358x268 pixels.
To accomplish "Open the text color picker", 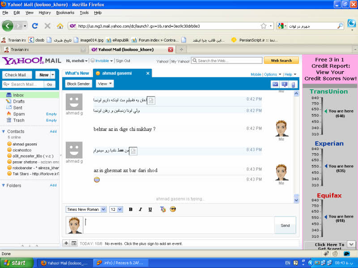I will click(163, 209).
